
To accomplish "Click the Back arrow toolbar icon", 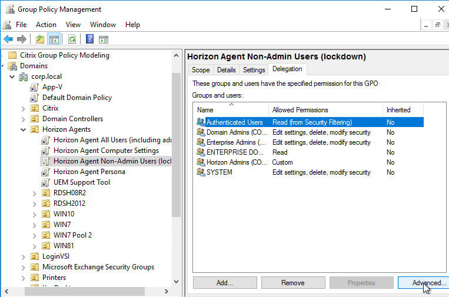I will pyautogui.click(x=8, y=39).
